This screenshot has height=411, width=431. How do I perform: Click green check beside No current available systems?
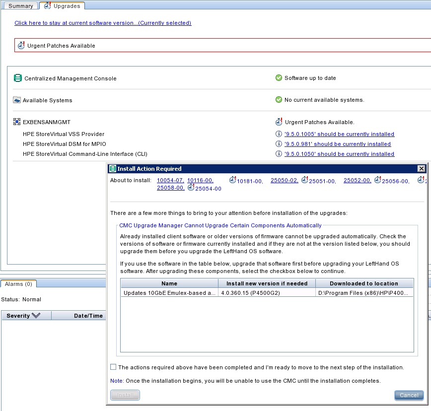pos(279,99)
